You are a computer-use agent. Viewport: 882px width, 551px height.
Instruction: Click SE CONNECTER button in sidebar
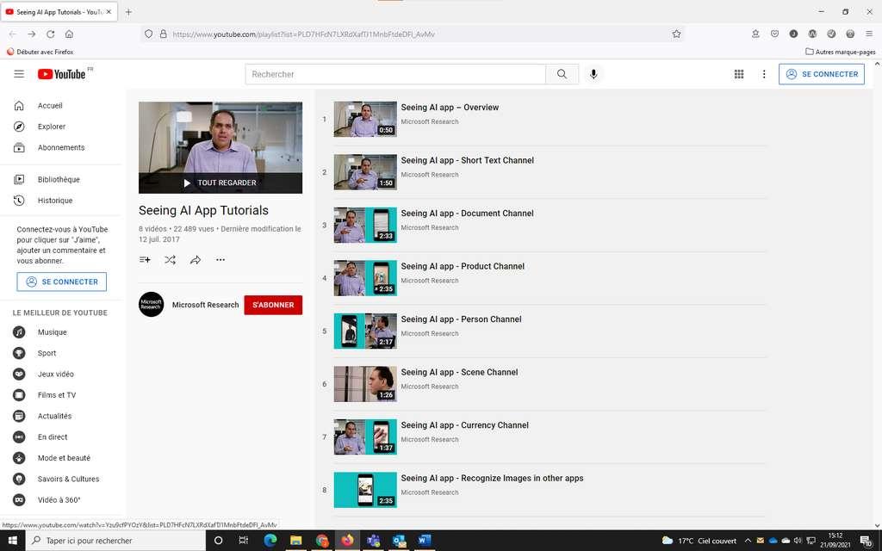tap(62, 282)
